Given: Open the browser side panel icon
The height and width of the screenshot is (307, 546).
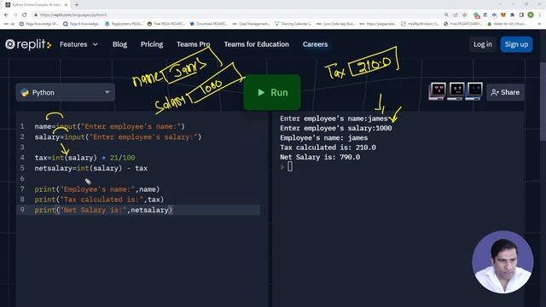Looking at the screenshot, I should tap(521, 15).
